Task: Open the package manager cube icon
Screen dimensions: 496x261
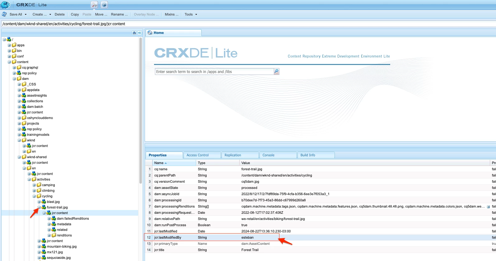Action: point(104,5)
